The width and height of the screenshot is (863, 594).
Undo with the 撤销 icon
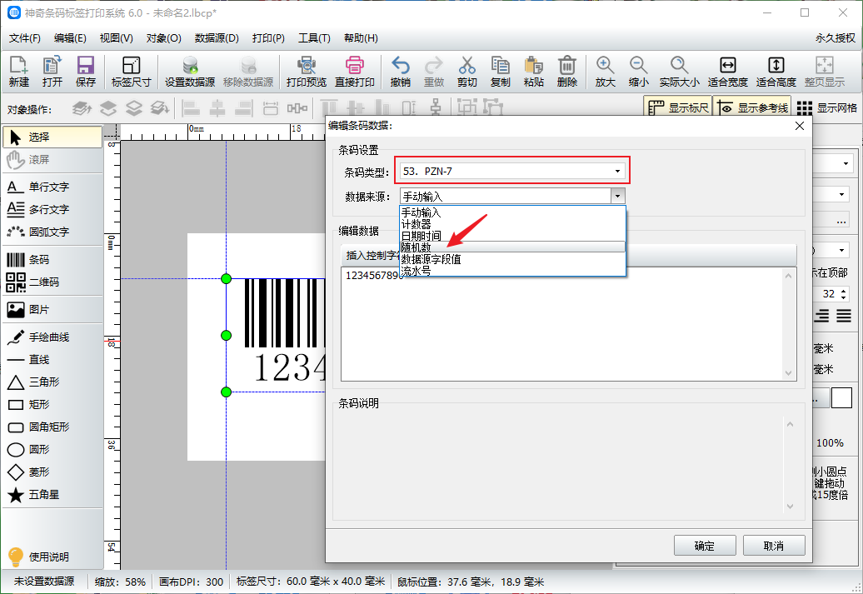(400, 72)
